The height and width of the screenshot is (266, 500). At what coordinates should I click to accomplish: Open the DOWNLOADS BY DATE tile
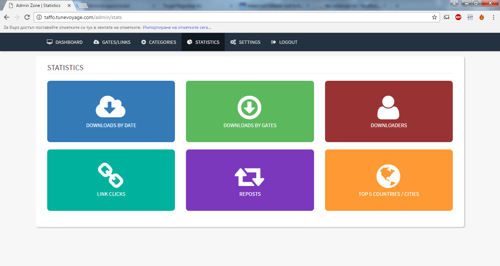[x=111, y=111]
